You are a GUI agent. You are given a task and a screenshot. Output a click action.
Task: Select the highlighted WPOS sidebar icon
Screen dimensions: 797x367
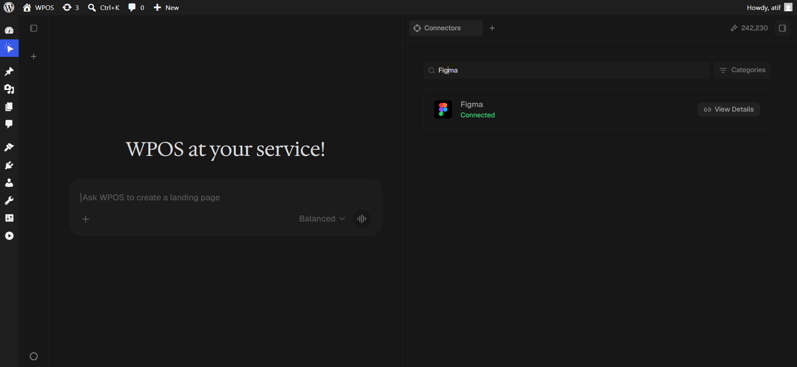[x=9, y=49]
